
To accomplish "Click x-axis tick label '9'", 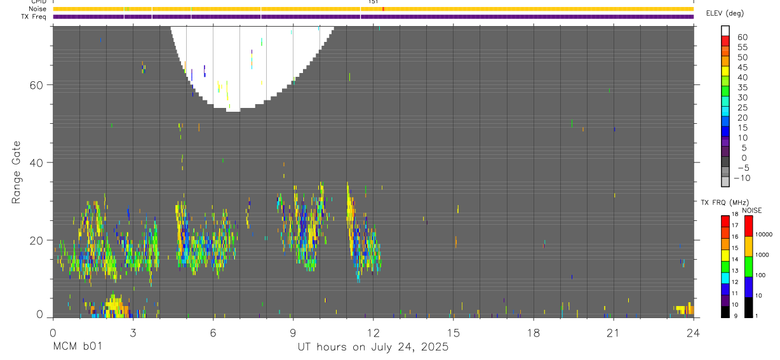I will [x=293, y=333].
